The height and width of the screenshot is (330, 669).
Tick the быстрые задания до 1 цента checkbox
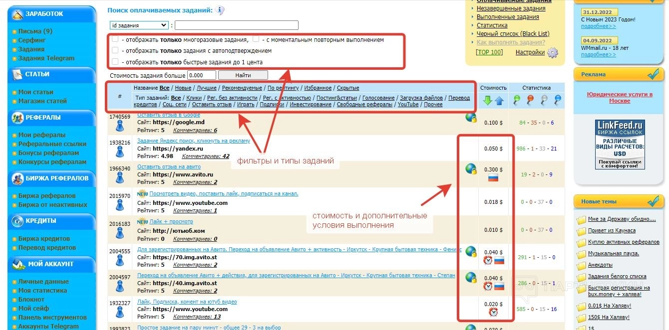pyautogui.click(x=115, y=62)
